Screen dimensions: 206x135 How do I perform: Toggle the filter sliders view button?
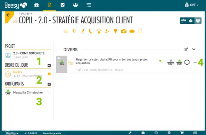[x=183, y=21]
